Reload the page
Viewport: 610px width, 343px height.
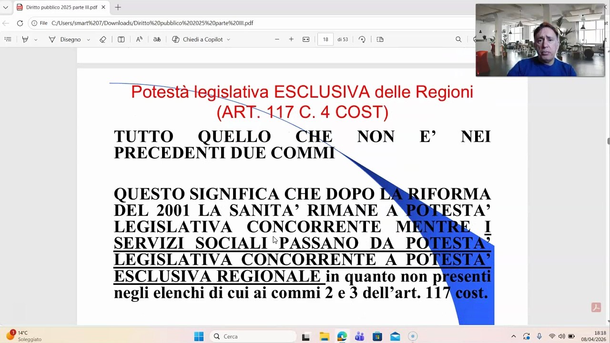coord(20,23)
